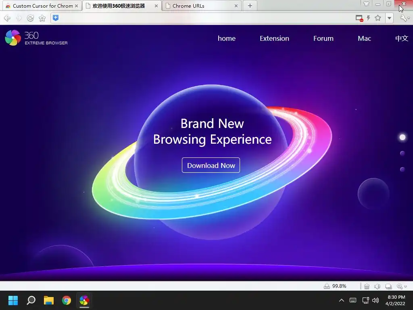The image size is (413, 310).
Task: Click the blue shield security icon
Action: click(x=56, y=18)
